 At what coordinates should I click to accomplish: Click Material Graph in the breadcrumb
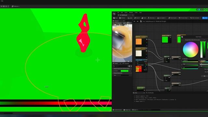[x=161, y=21]
